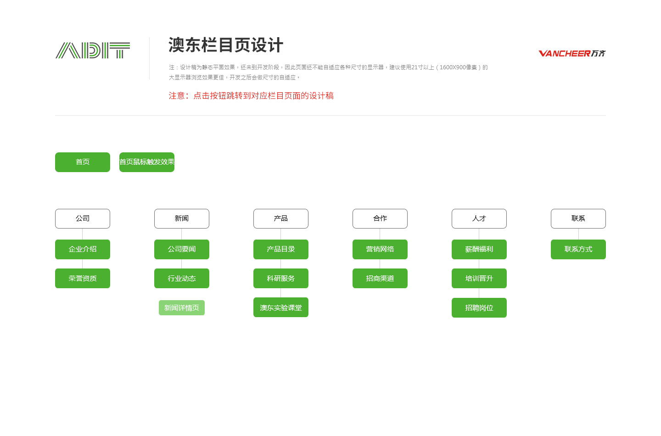Select the 人才 category box
The image size is (661, 436).
pyautogui.click(x=479, y=218)
